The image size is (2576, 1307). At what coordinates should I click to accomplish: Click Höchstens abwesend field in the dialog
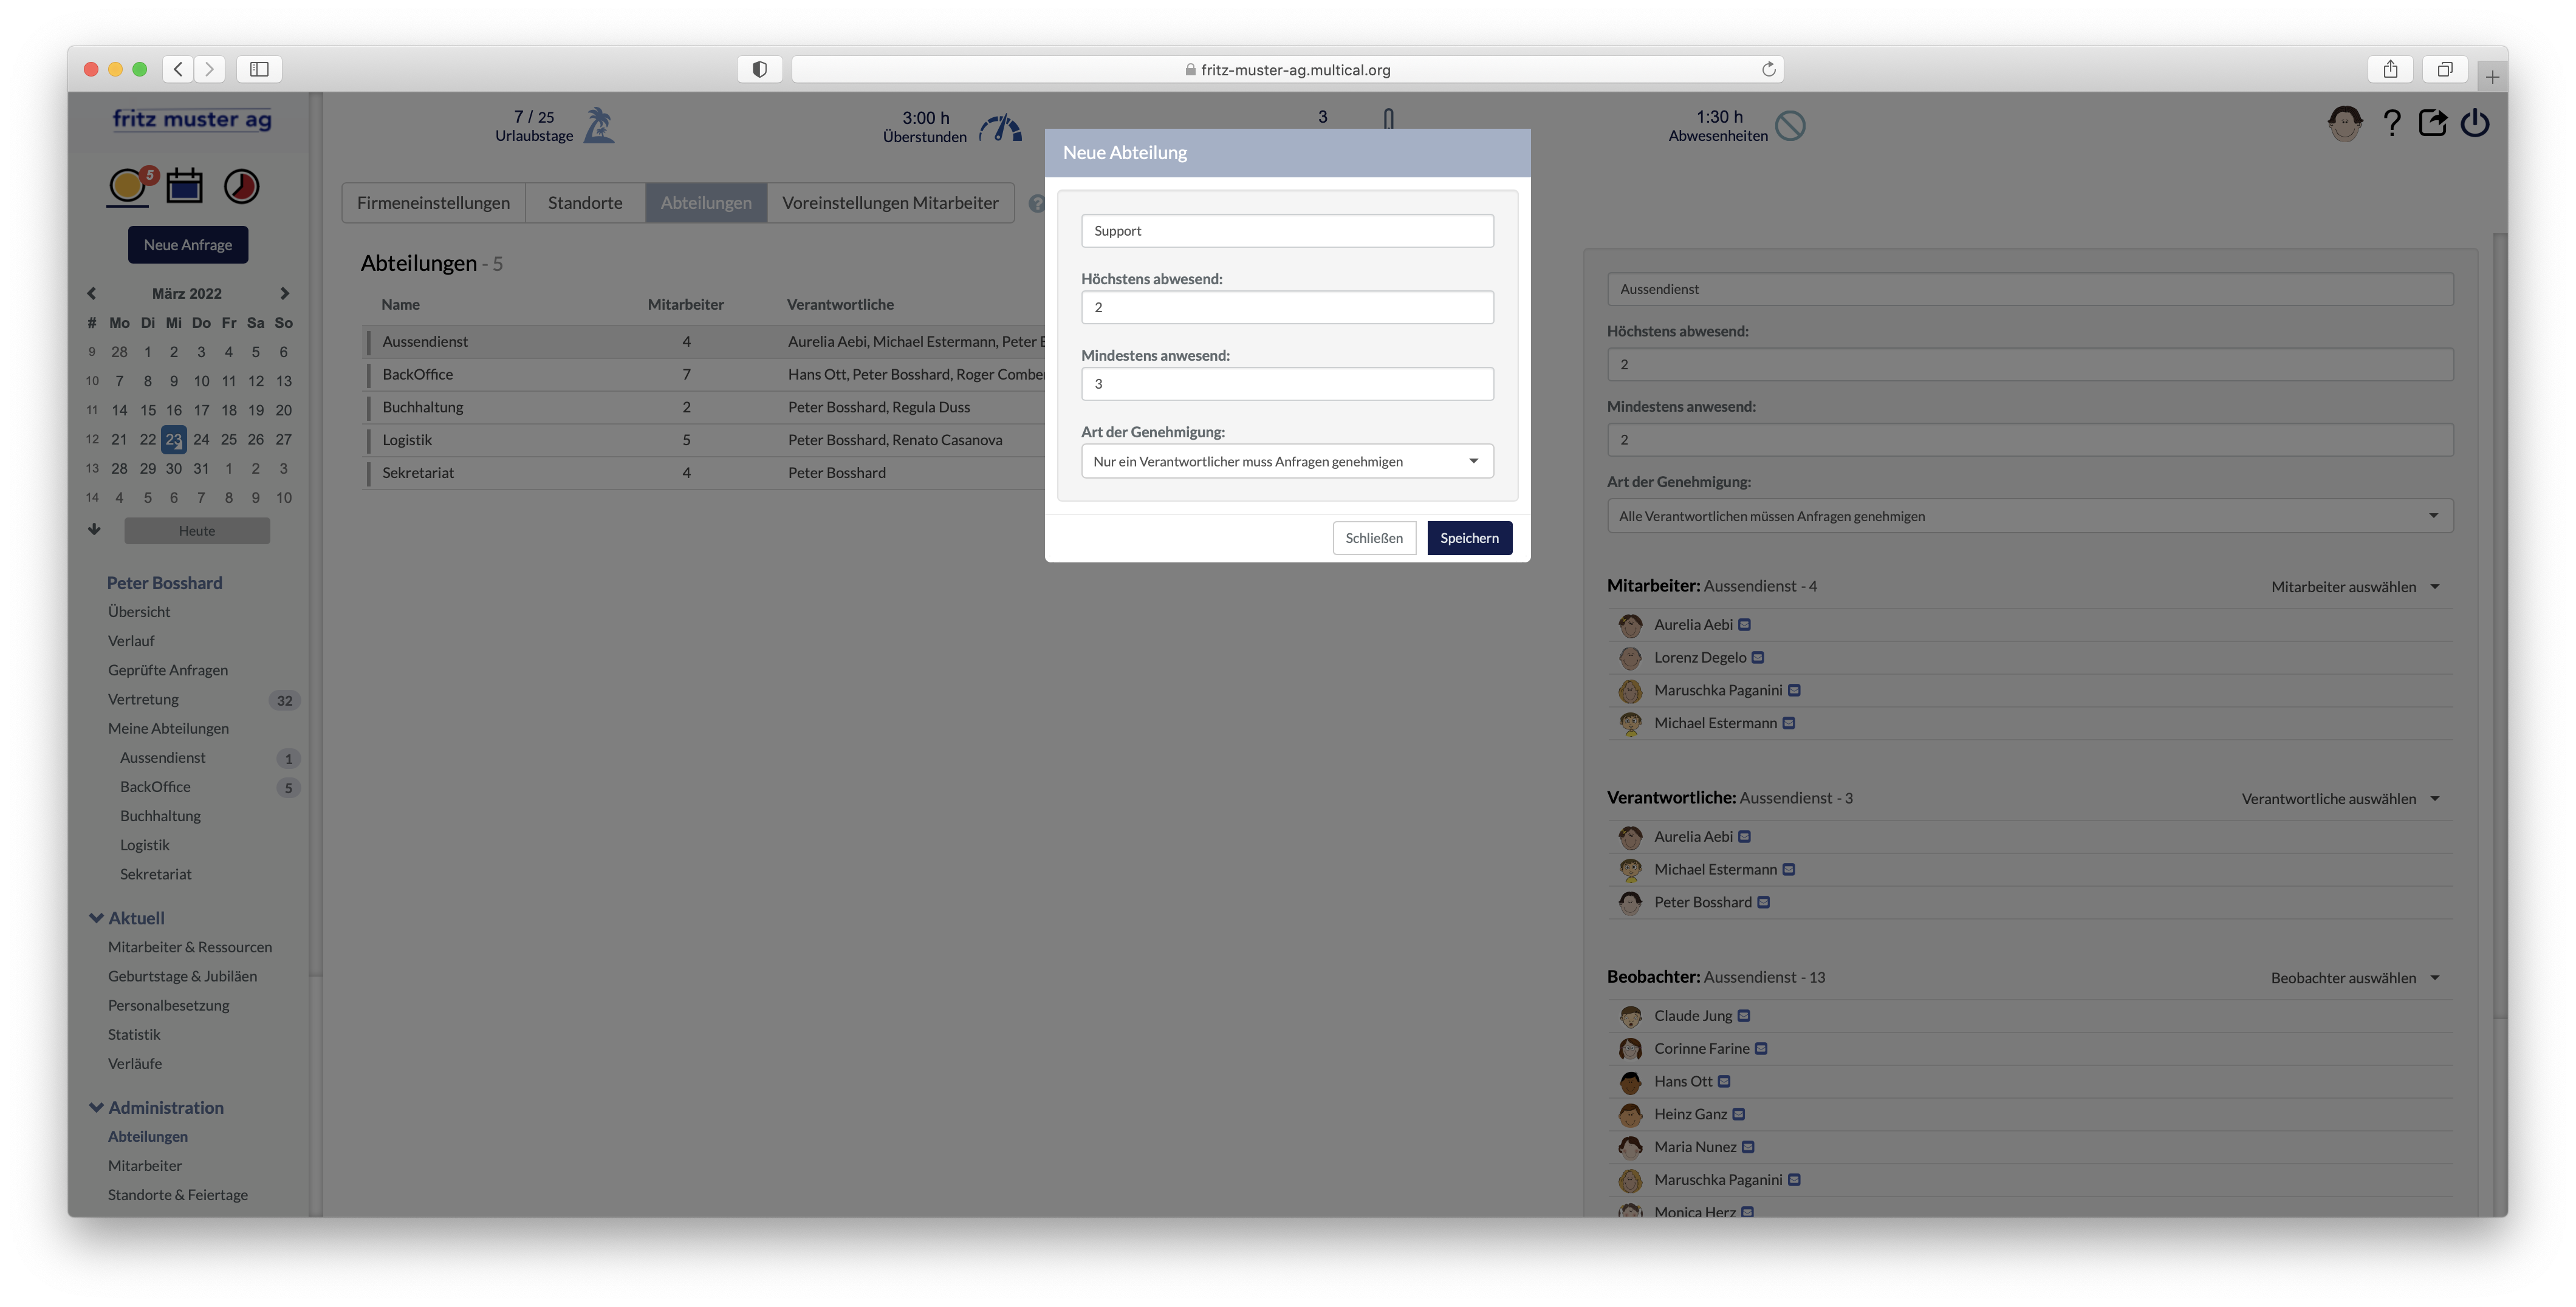coord(1287,307)
